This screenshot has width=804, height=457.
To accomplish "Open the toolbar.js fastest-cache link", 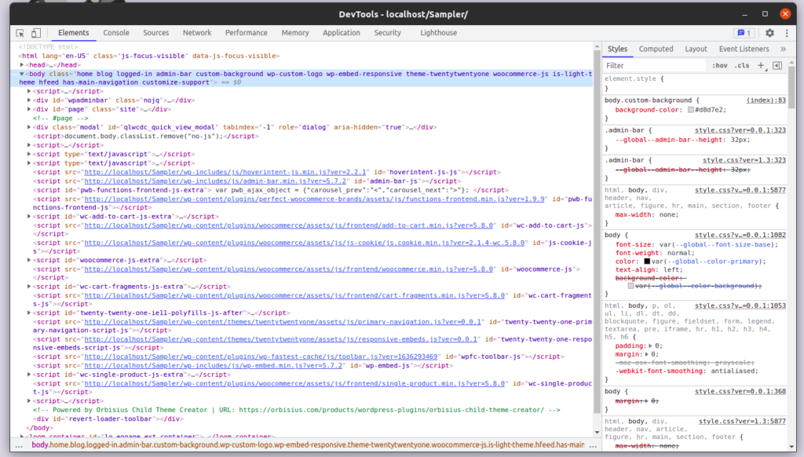I will (x=261, y=357).
